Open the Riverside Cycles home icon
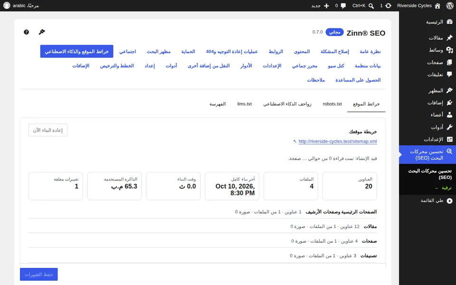 [437, 6]
